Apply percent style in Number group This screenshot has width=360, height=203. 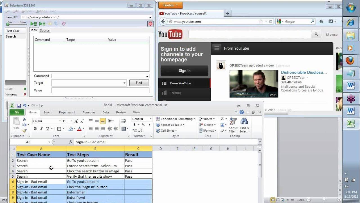pyautogui.click(x=143, y=125)
